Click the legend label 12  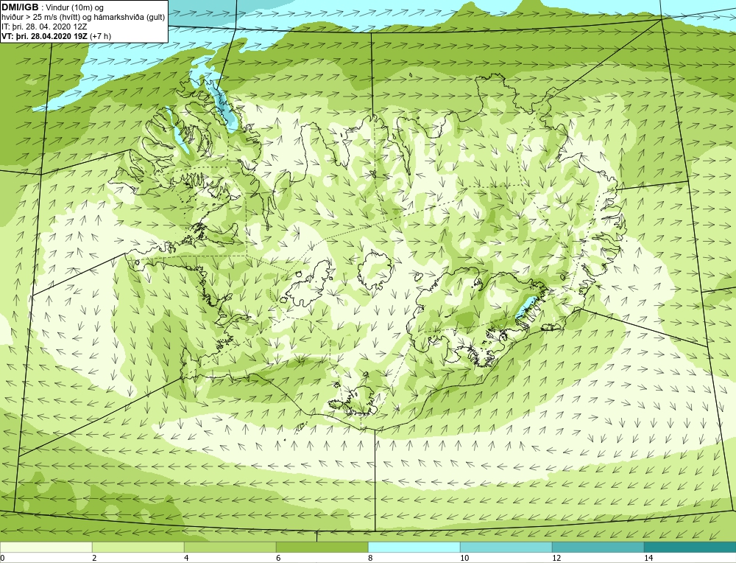(556, 558)
